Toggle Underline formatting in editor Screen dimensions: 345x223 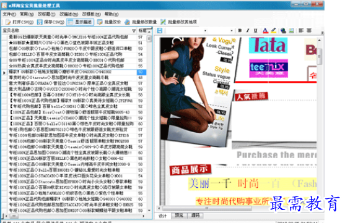(x=255, y=31)
